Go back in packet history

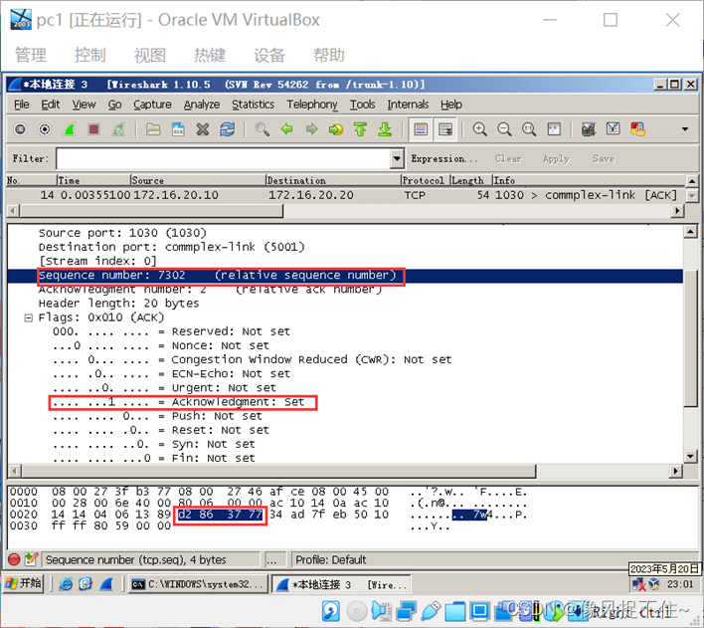[x=287, y=129]
